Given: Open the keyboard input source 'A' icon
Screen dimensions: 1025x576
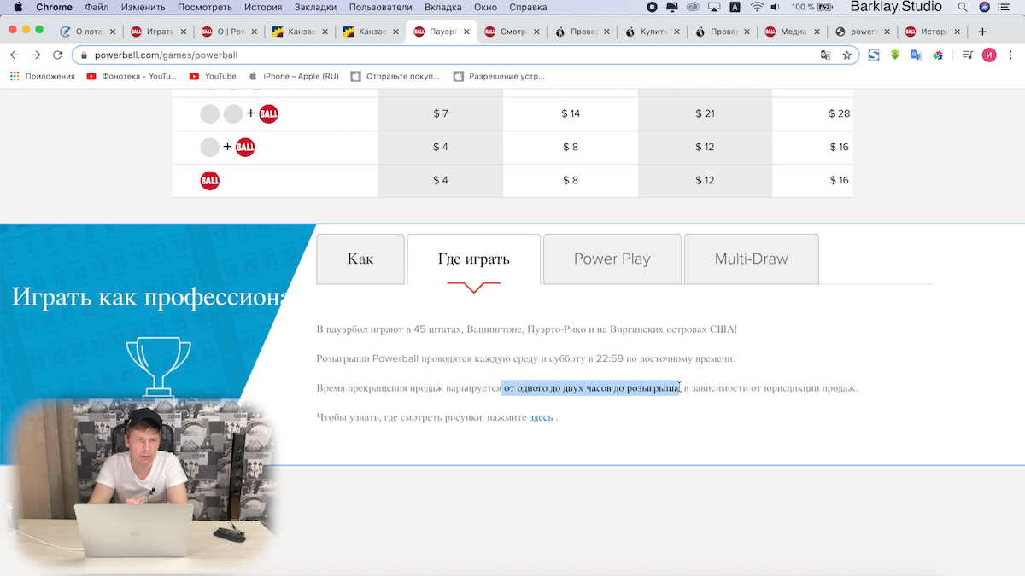Looking at the screenshot, I should [735, 7].
